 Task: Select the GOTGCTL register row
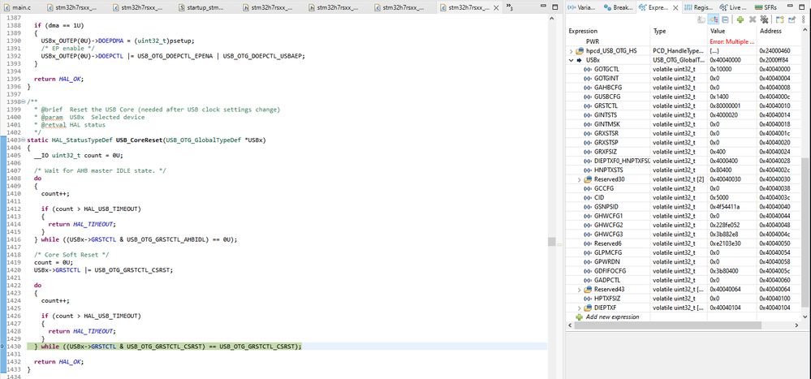pyautogui.click(x=684, y=69)
